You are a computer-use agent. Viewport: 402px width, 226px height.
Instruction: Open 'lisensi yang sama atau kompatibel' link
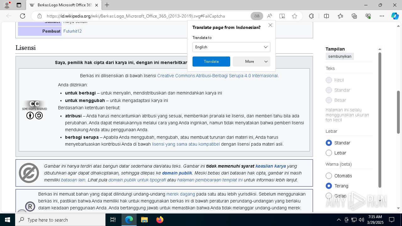(186, 144)
